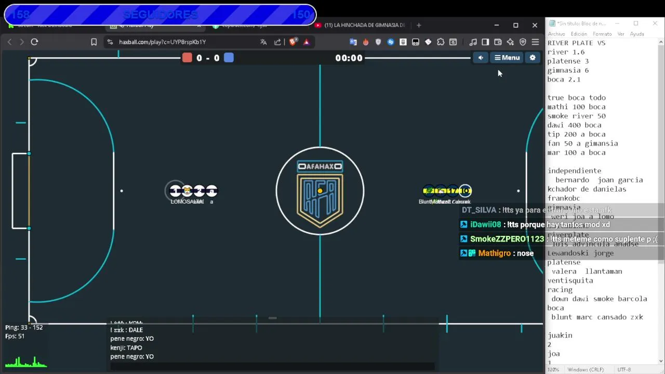
Task: Click the red team color square
Action: [x=187, y=58]
